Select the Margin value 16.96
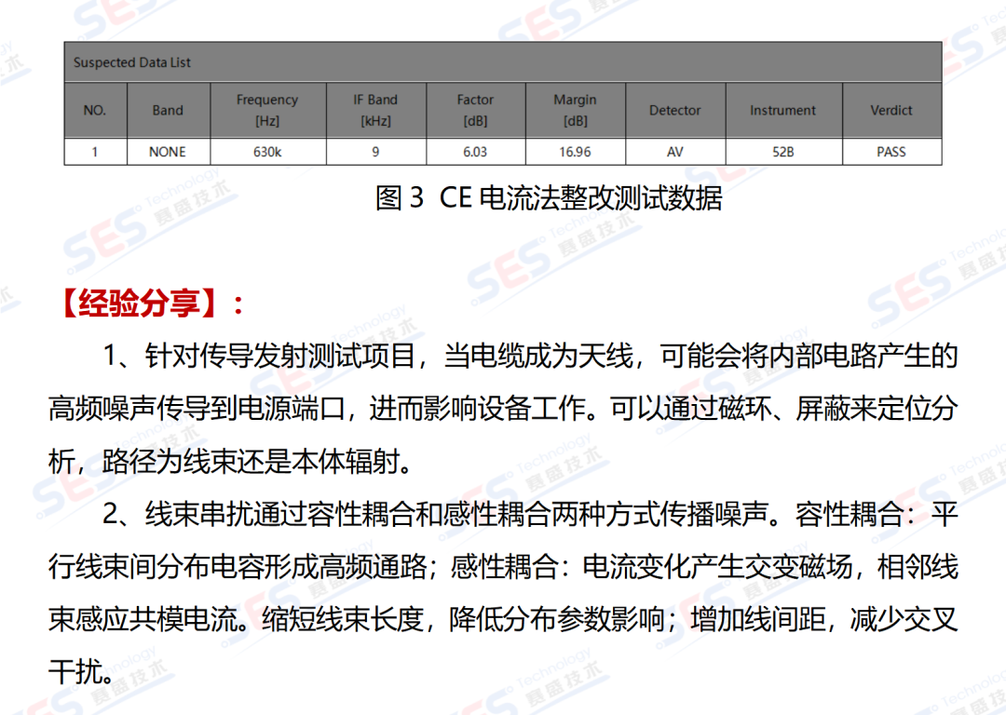1006x715 pixels. pyautogui.click(x=575, y=152)
